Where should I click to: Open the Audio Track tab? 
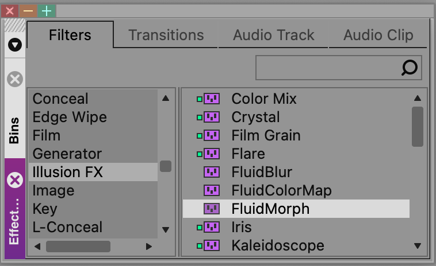(274, 35)
